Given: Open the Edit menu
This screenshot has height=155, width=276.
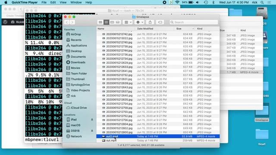Looking at the screenshot, I should [53, 3].
